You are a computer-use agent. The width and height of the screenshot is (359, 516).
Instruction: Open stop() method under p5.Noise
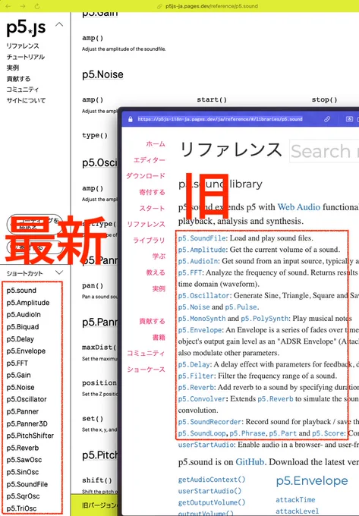[x=324, y=99]
